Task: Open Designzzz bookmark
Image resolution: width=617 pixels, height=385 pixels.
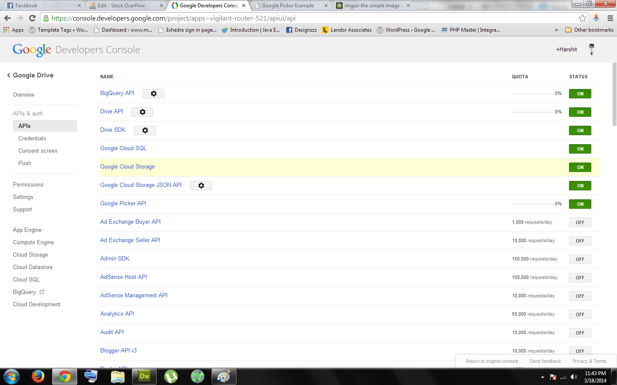Action: [x=301, y=30]
